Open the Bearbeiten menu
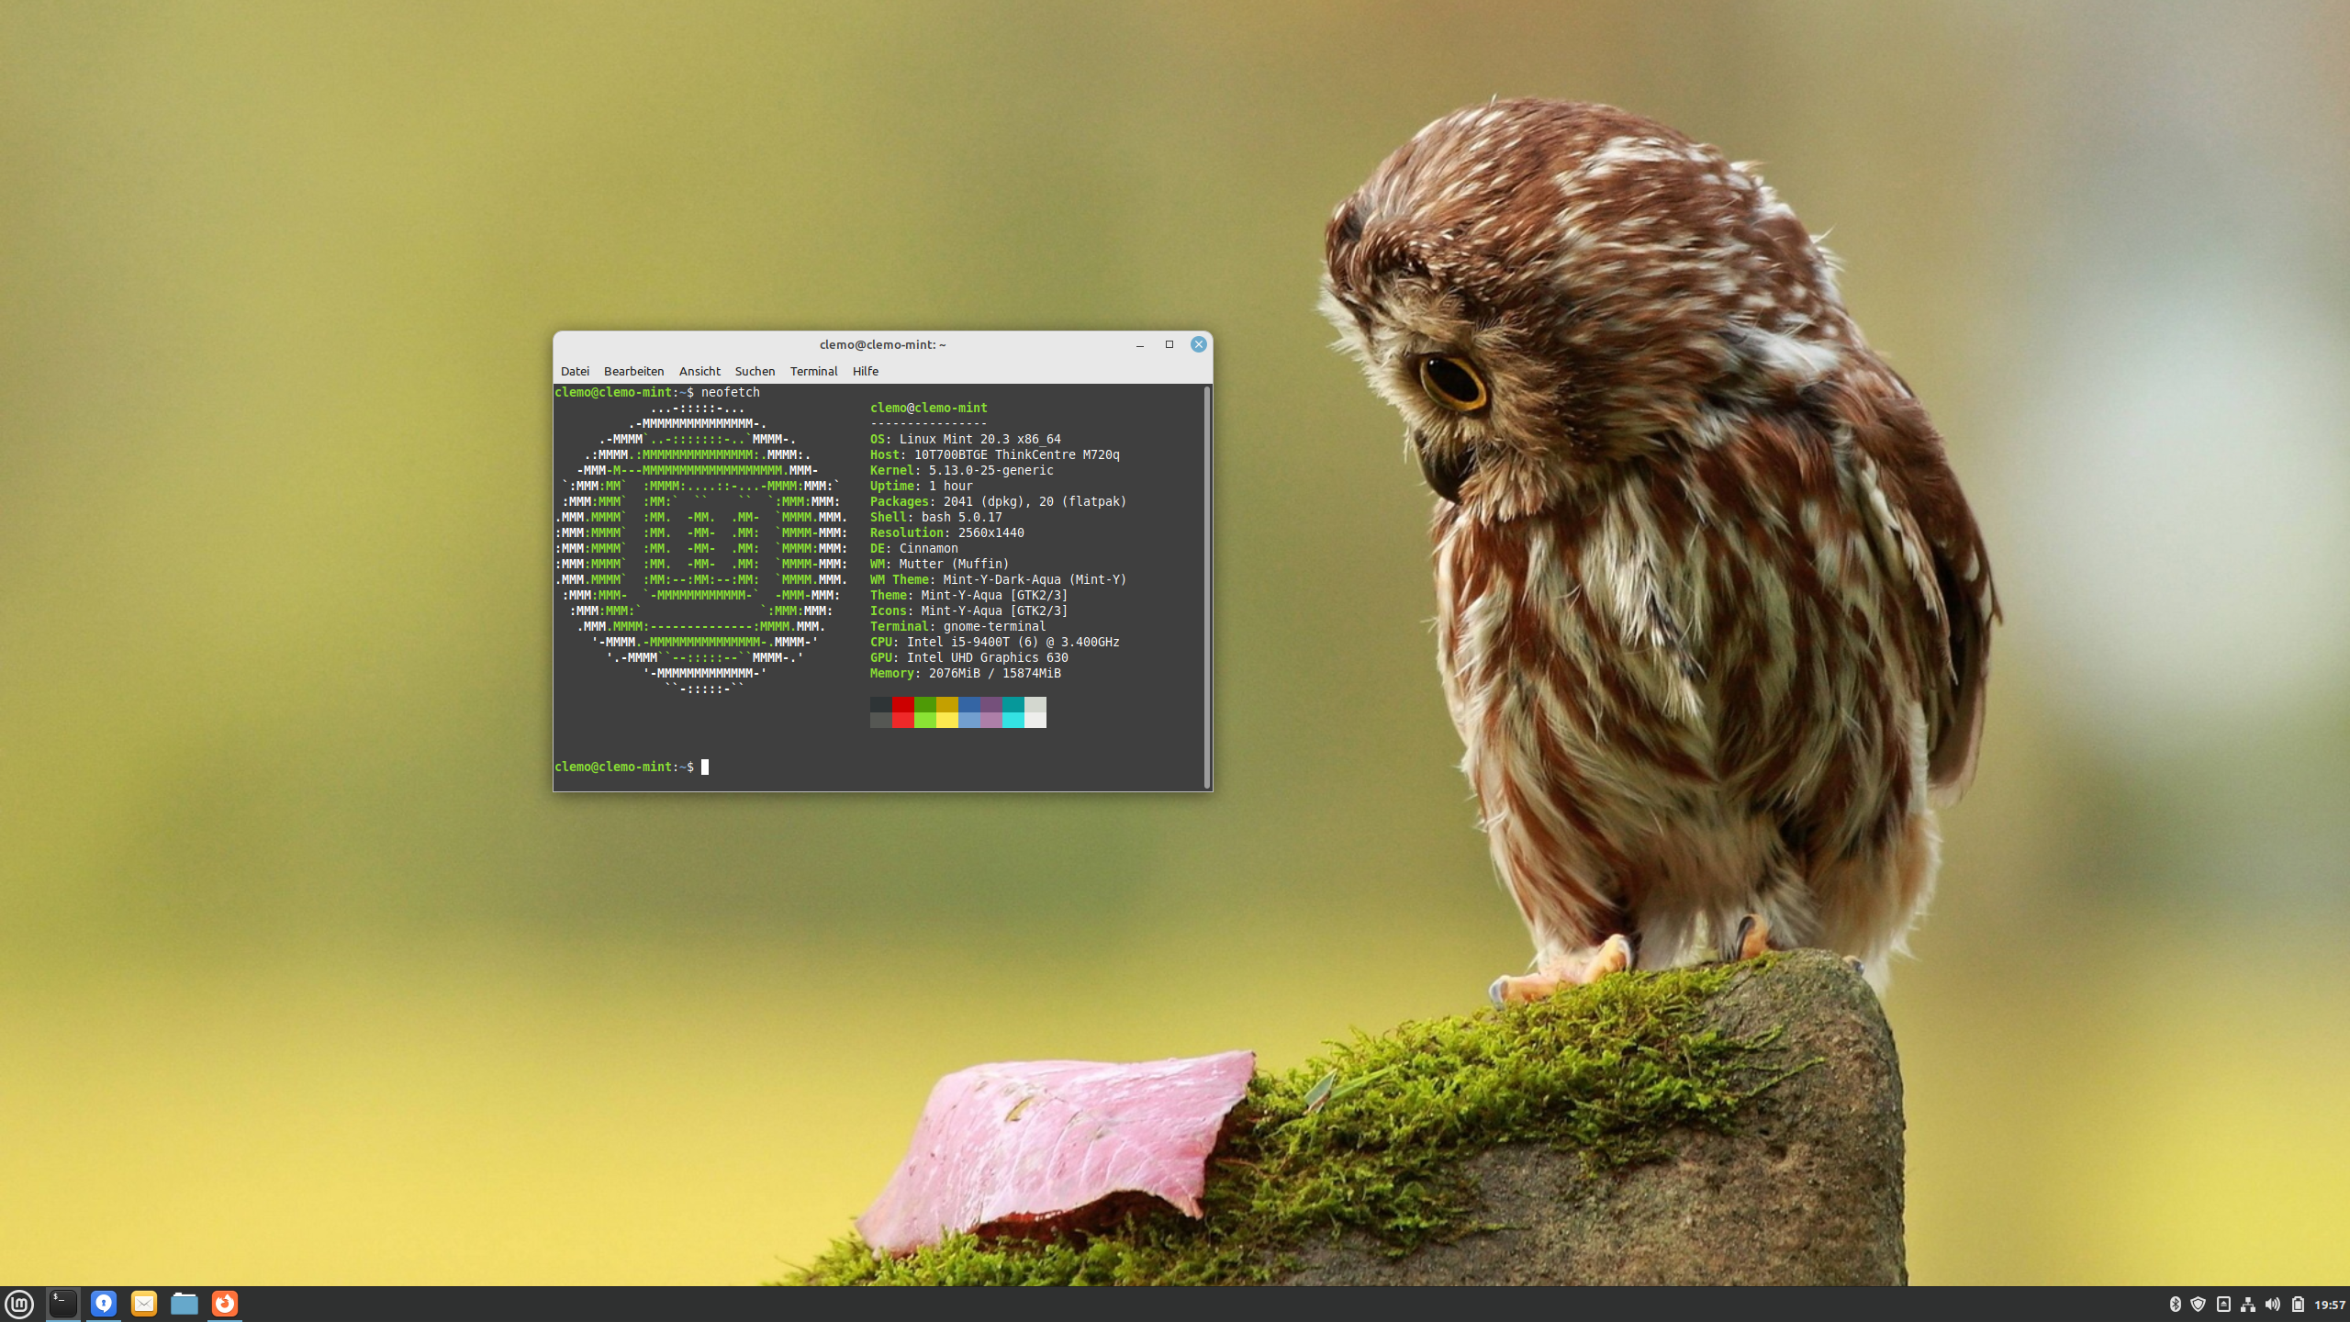2350x1322 pixels. point(633,371)
